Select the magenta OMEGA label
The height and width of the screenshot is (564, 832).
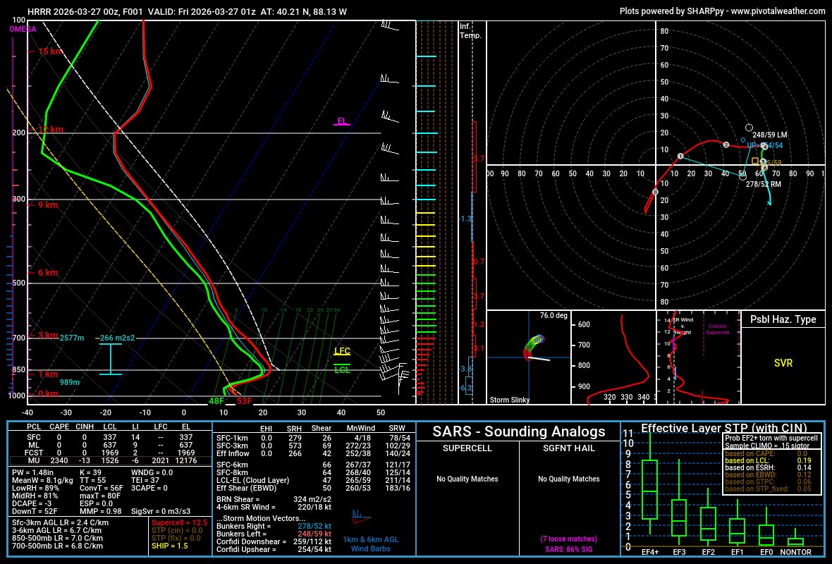tap(23, 29)
